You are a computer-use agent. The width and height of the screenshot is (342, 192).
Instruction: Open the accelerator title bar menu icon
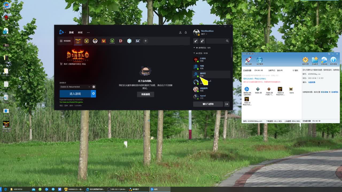point(329,54)
